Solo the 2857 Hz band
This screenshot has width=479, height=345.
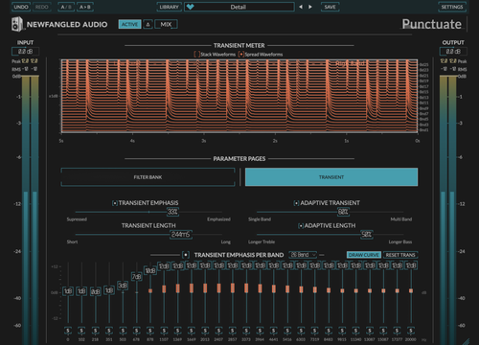[233, 331]
